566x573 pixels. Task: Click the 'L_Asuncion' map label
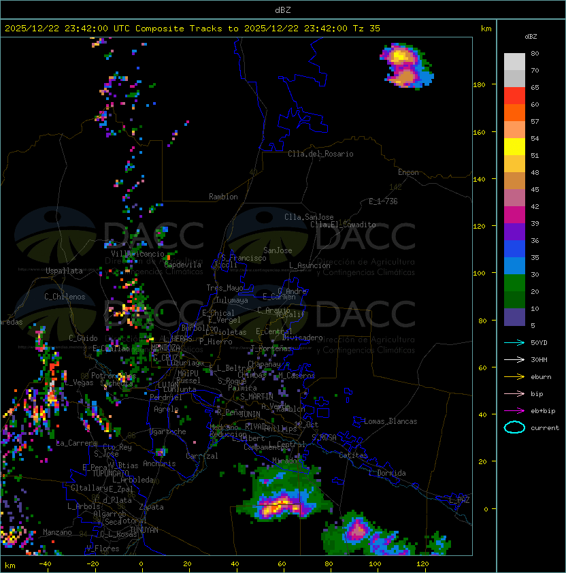tap(310, 265)
